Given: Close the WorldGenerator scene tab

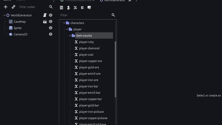Looking at the screenshot, I should point(130,1).
